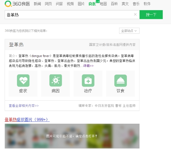Image resolution: width=171 pixels, height=151 pixels.
Task: Open the 登革热症状图片 (999+) link
Action: [27, 120]
